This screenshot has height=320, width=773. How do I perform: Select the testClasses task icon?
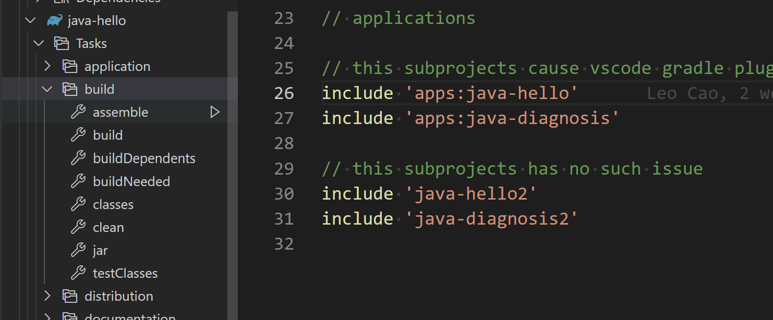tap(78, 273)
